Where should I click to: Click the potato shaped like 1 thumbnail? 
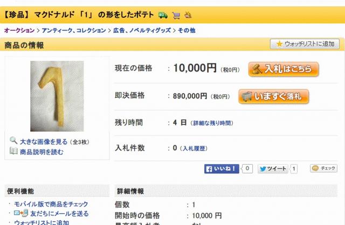tap(57, 96)
